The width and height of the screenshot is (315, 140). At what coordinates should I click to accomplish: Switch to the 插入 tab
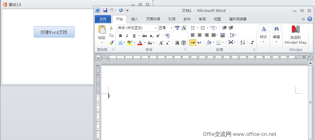135,19
